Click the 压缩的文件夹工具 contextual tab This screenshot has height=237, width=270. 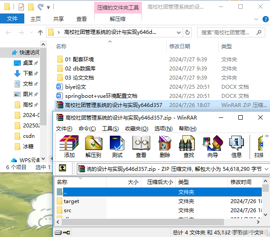118,7
